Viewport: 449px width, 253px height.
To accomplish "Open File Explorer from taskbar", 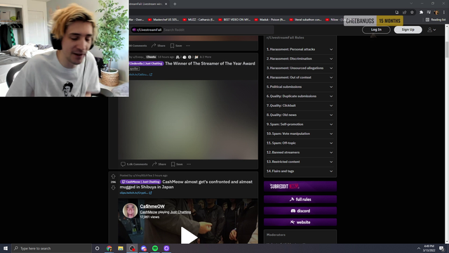I will (x=121, y=248).
